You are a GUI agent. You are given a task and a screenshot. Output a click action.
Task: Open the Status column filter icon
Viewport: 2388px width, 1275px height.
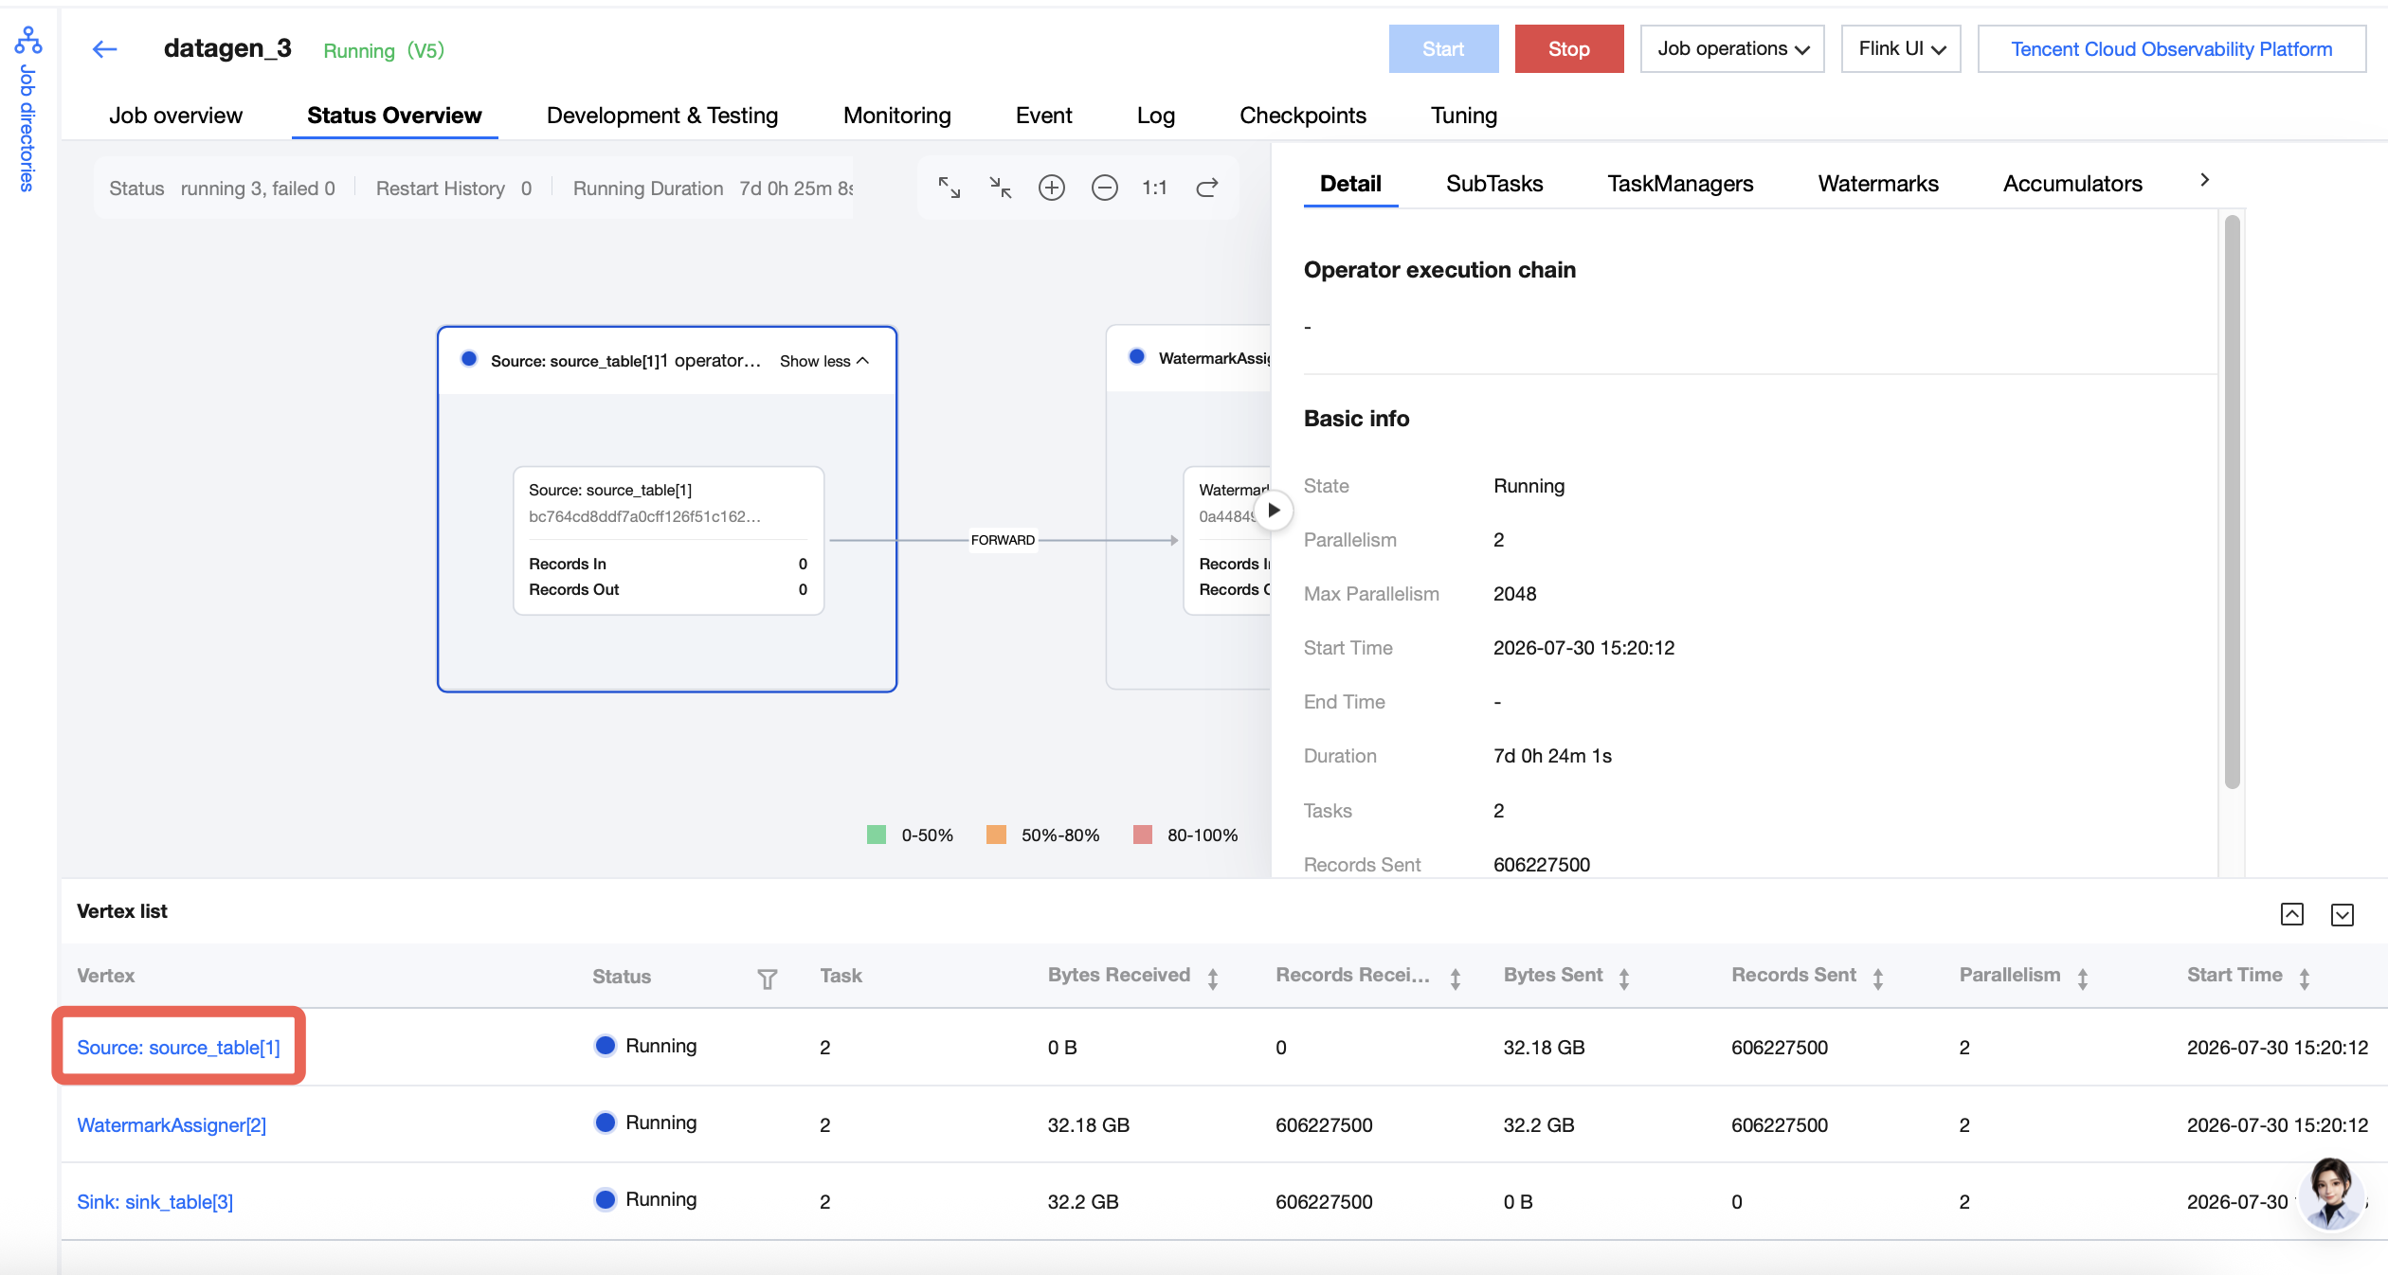(768, 979)
